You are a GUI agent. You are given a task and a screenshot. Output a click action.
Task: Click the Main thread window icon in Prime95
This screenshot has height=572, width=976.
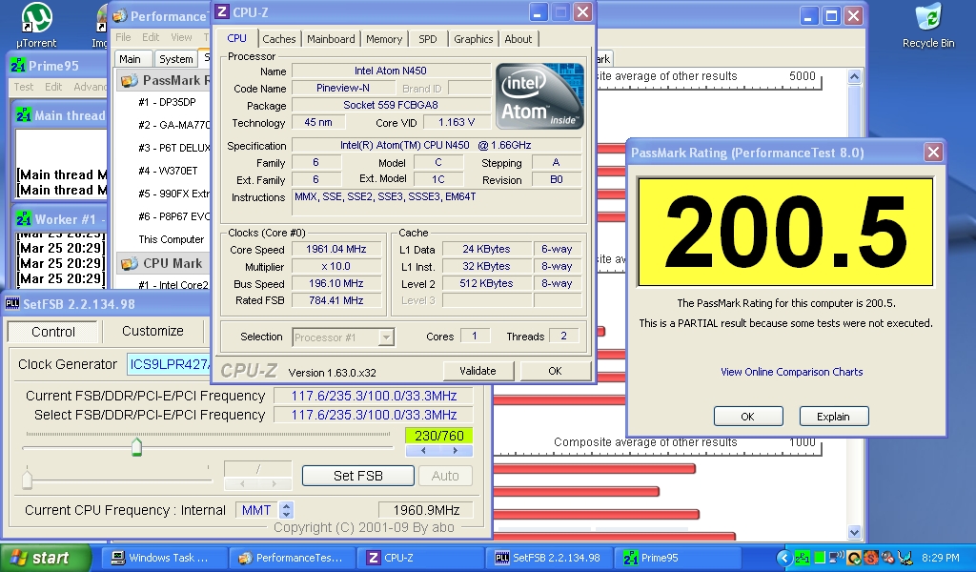pyautogui.click(x=24, y=115)
